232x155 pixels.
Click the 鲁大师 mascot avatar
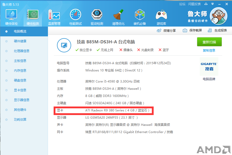219,16
